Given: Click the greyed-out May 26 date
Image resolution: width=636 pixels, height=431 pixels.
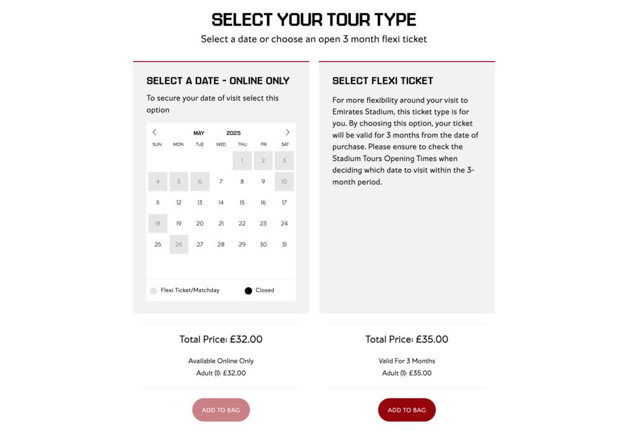Looking at the screenshot, I should tap(179, 244).
